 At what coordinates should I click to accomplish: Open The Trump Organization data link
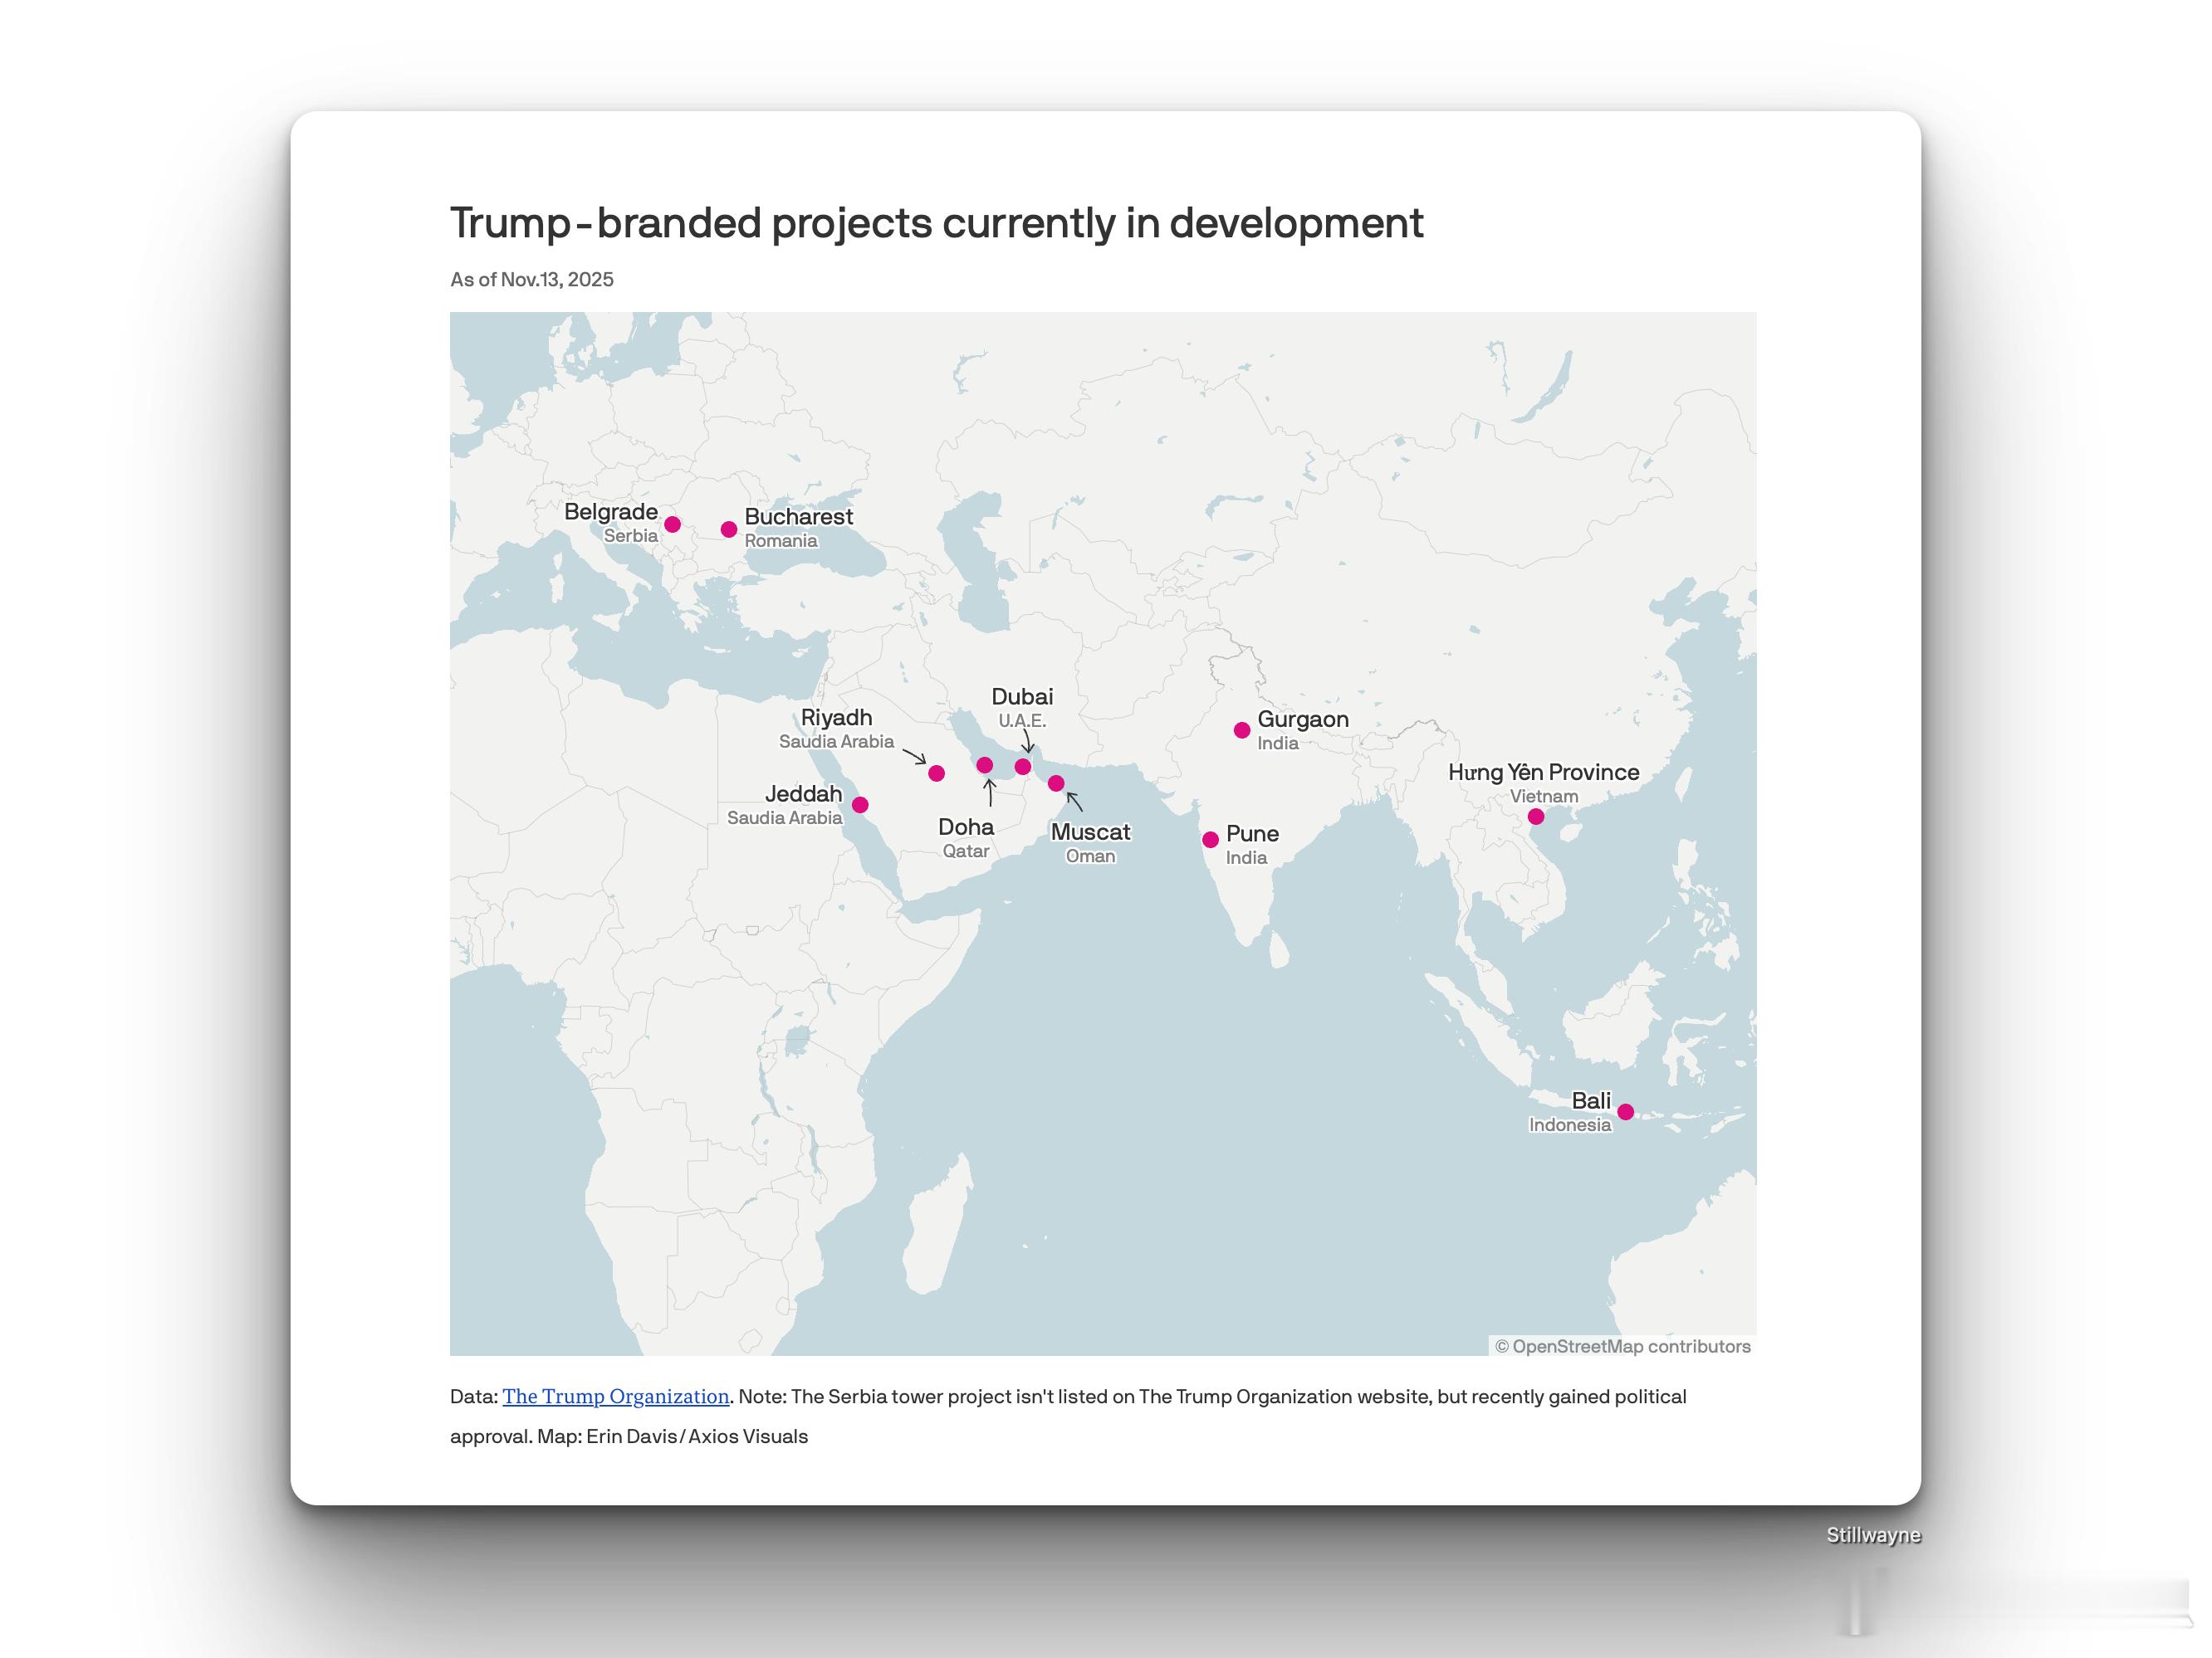point(615,1396)
